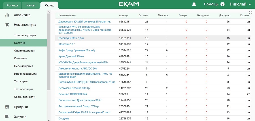Sort by Доступно column header
Image resolution: width=255 pixels, height=121 pixels.
pos(225,15)
